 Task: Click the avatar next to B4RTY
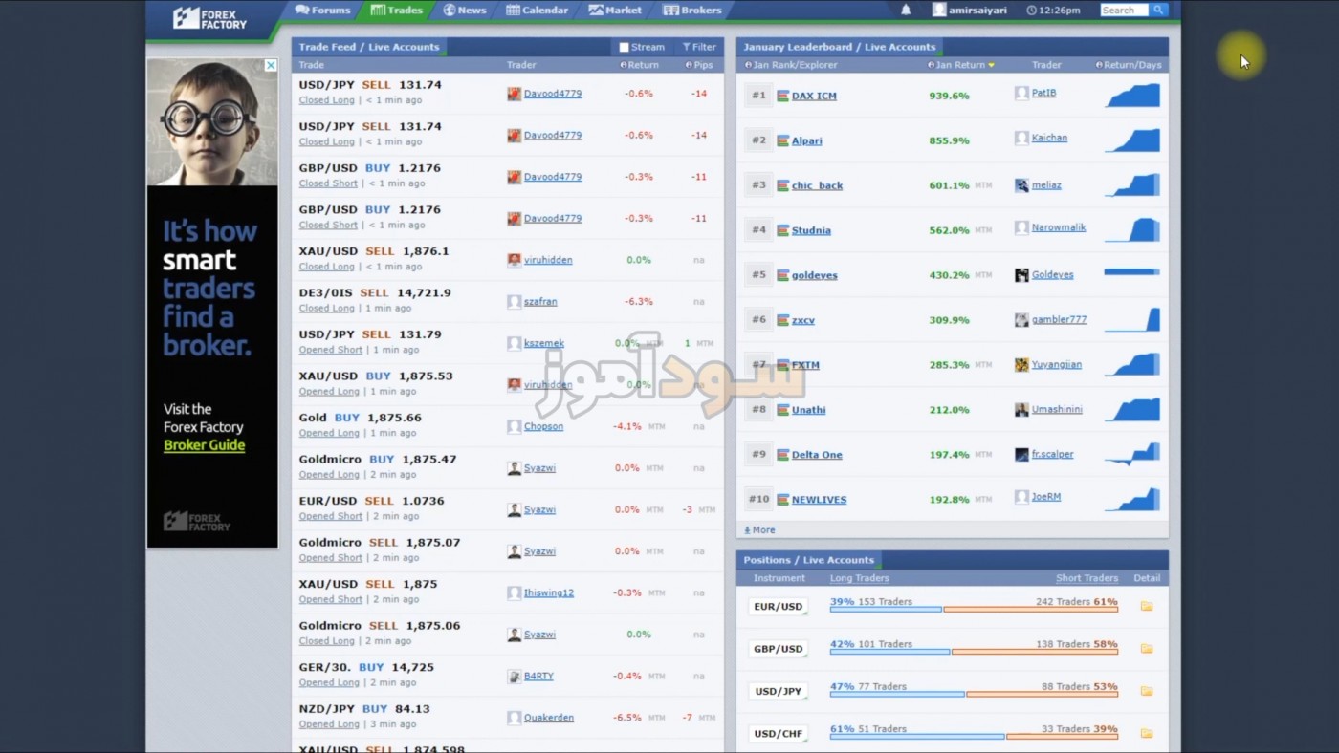pos(515,677)
